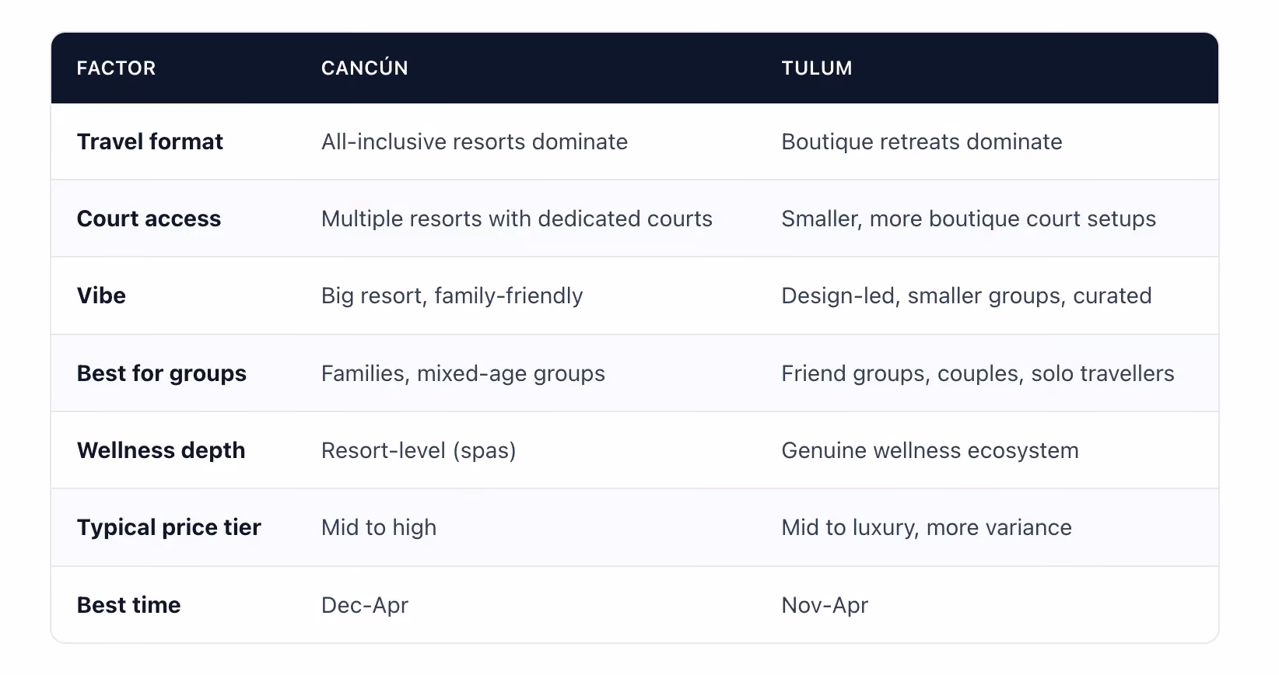Click the Best time row label
The image size is (1279, 675).
click(x=128, y=605)
